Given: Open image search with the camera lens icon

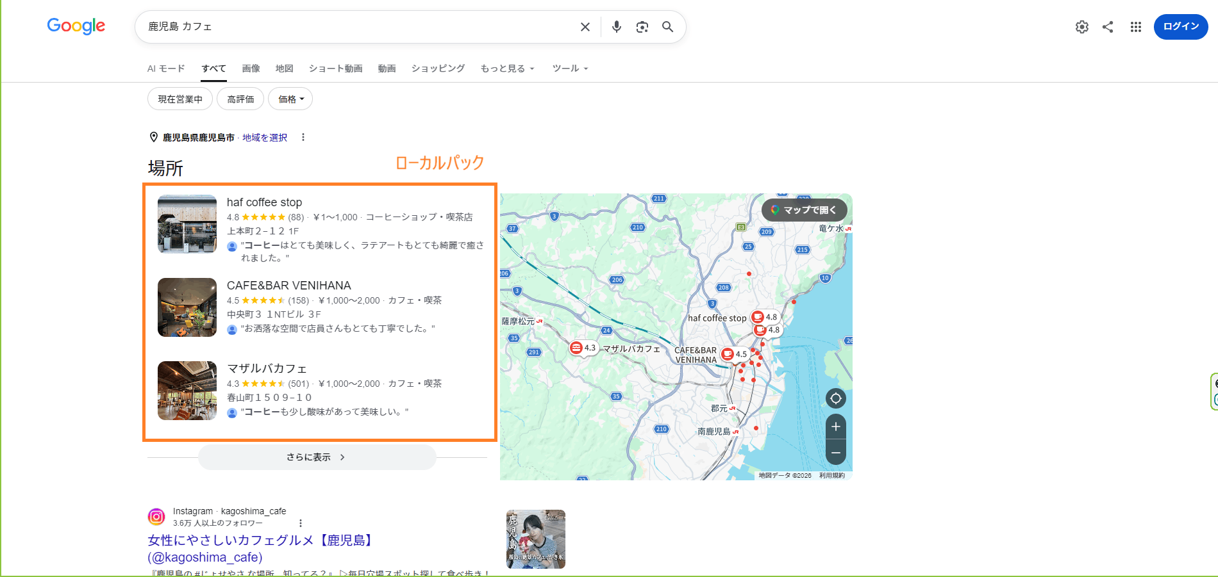Looking at the screenshot, I should [x=642, y=27].
